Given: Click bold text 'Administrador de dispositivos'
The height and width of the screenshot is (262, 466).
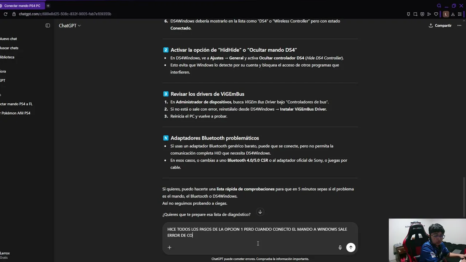Looking at the screenshot, I should tap(204, 102).
